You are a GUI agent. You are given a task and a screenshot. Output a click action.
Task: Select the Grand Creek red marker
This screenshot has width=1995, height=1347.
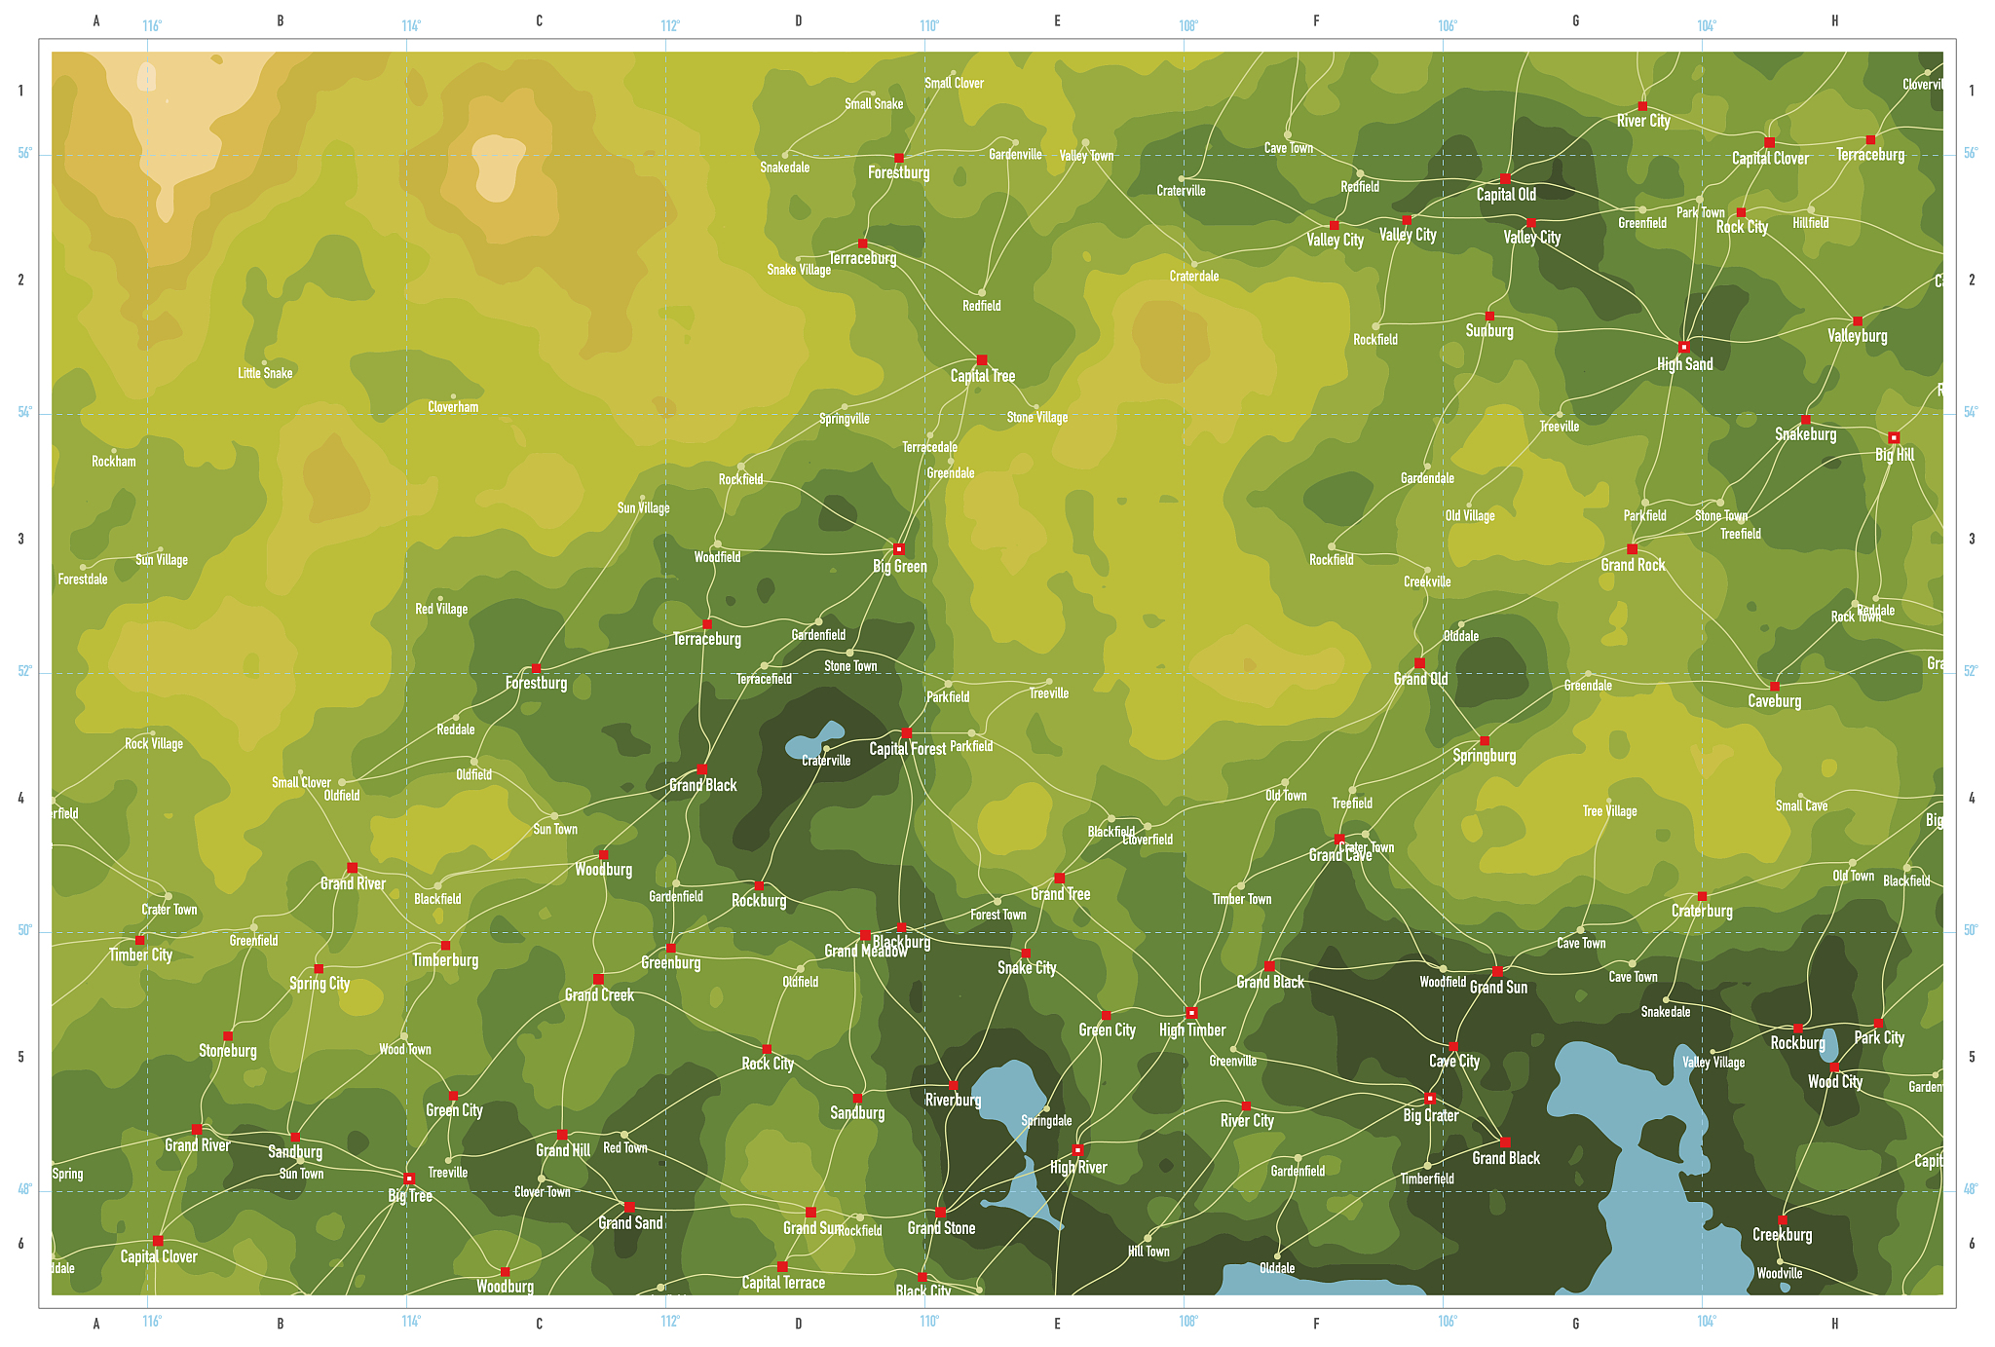click(598, 980)
